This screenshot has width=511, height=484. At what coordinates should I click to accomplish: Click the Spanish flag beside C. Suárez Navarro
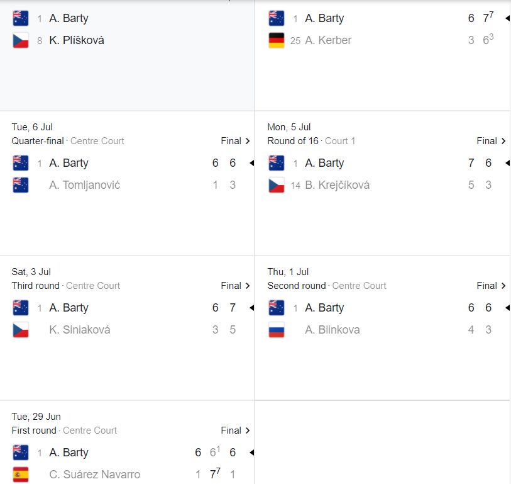(21, 475)
